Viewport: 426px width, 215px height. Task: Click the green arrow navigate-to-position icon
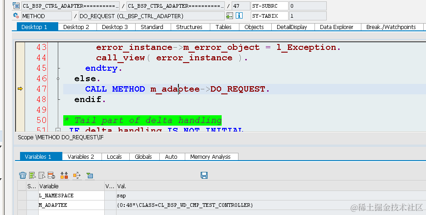pyautogui.click(x=229, y=16)
